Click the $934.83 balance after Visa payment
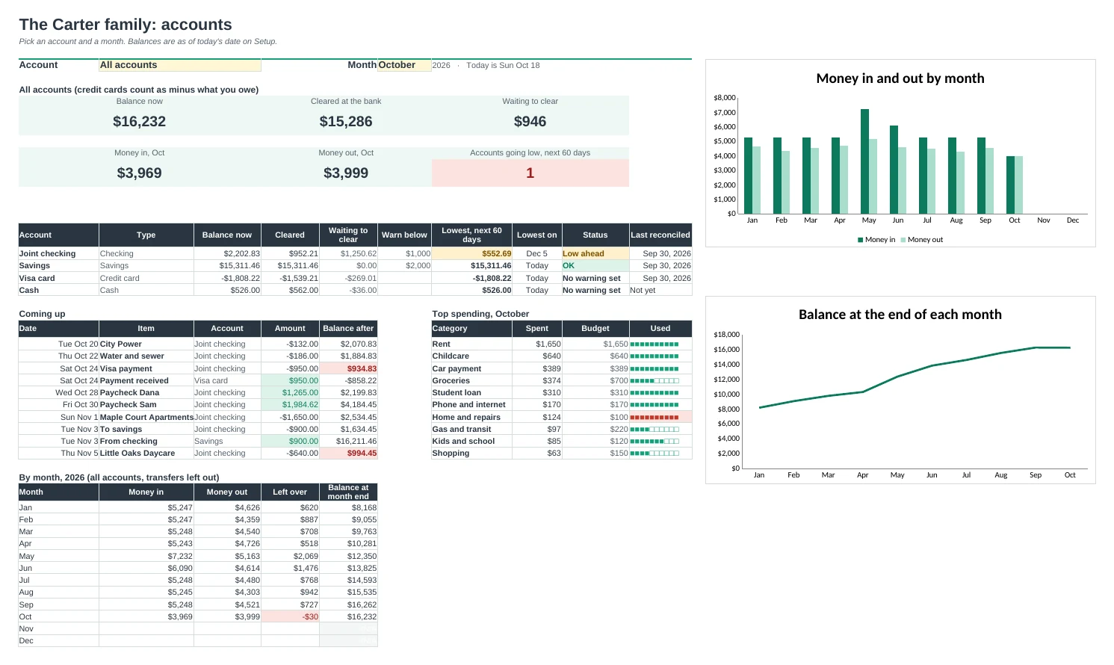 pos(348,368)
